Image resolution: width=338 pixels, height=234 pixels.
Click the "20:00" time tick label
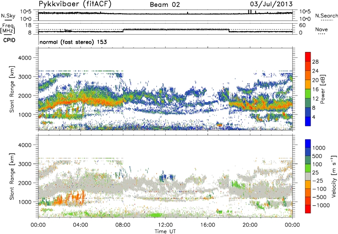click(250, 225)
